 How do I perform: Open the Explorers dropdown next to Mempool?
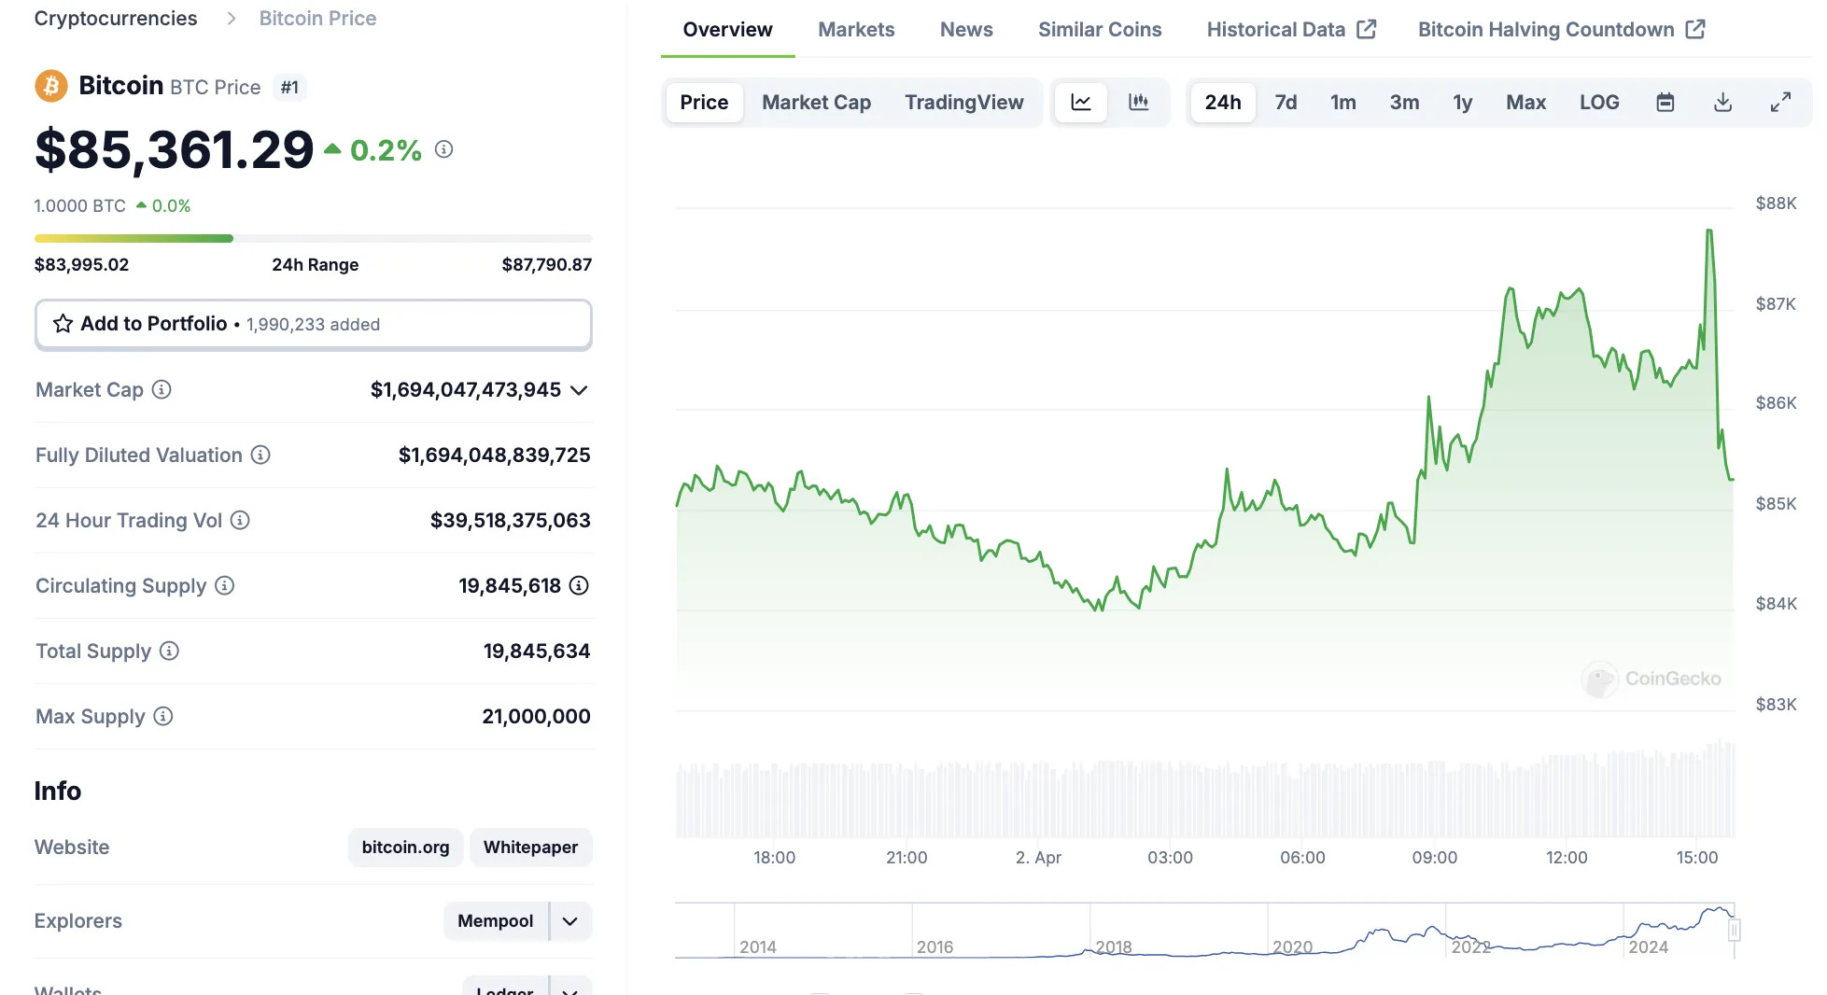[567, 920]
